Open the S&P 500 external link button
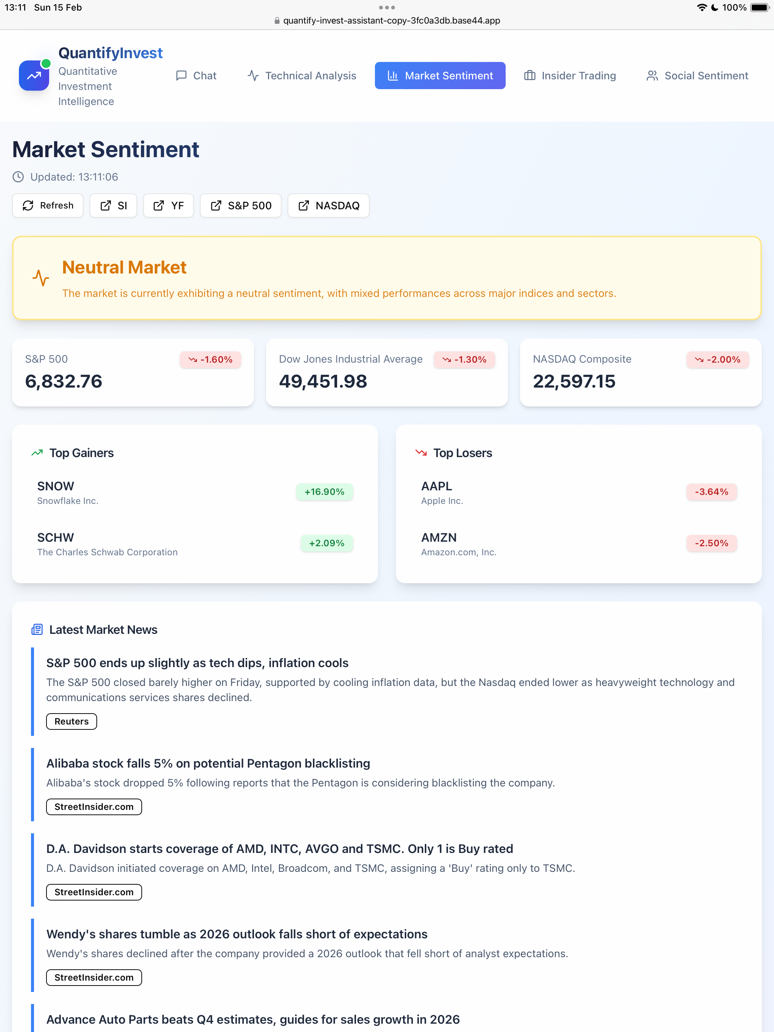774x1032 pixels. [241, 205]
